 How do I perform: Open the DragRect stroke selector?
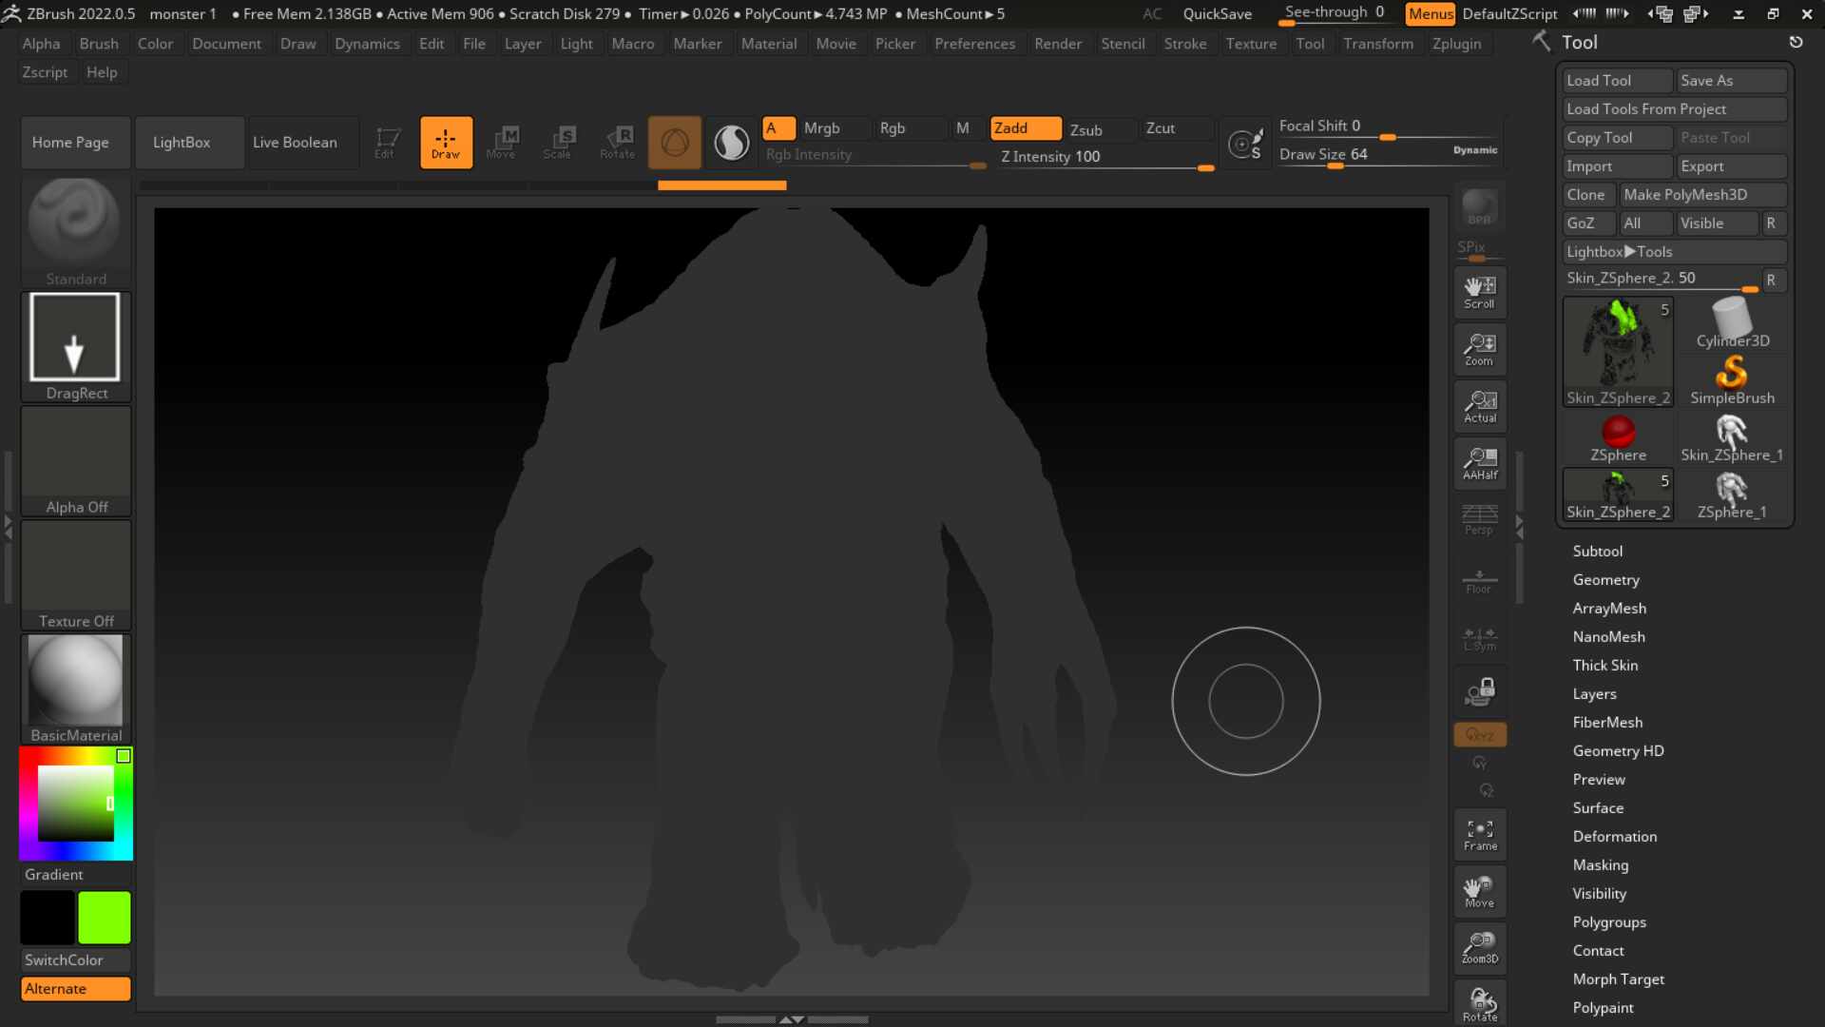tap(76, 347)
